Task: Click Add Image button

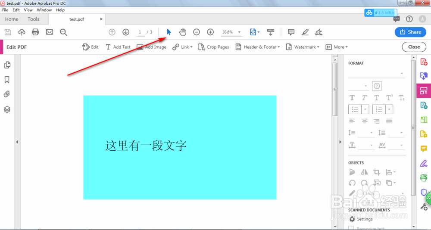Action: click(151, 47)
